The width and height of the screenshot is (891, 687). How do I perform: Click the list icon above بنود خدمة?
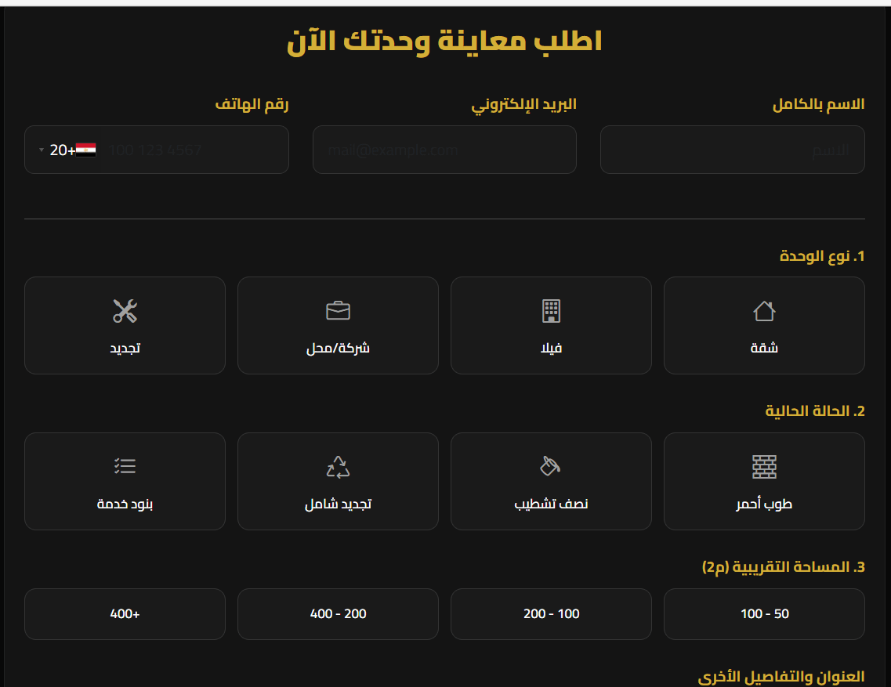pos(125,466)
